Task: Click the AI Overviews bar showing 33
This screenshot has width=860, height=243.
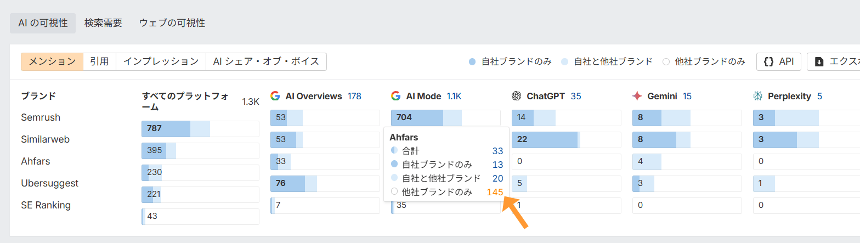Action: click(325, 162)
